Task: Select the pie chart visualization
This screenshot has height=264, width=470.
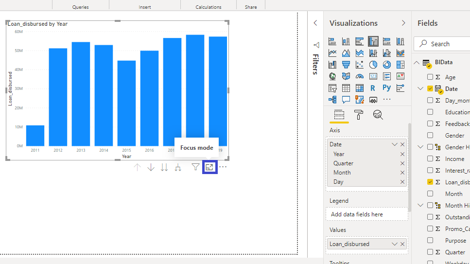Action: 373,65
